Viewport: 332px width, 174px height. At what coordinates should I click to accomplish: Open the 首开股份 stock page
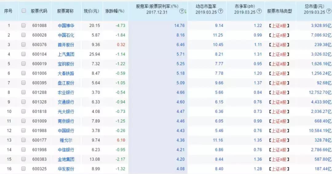click(x=66, y=44)
